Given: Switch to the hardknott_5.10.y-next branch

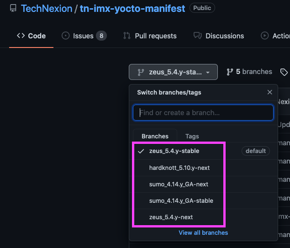Looking at the screenshot, I should pyautogui.click(x=203, y=168).
